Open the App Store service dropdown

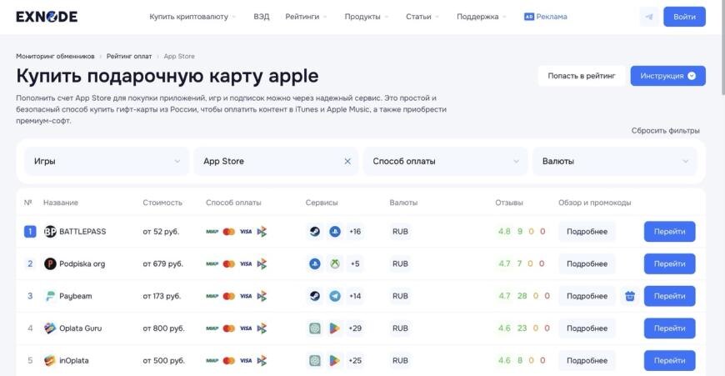pos(276,162)
